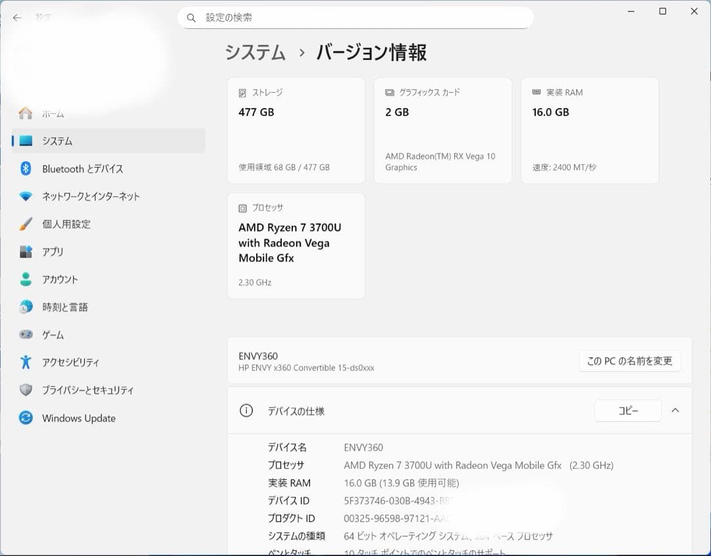Click the グラフィックス カード icon
711x556 pixels.
pos(390,92)
